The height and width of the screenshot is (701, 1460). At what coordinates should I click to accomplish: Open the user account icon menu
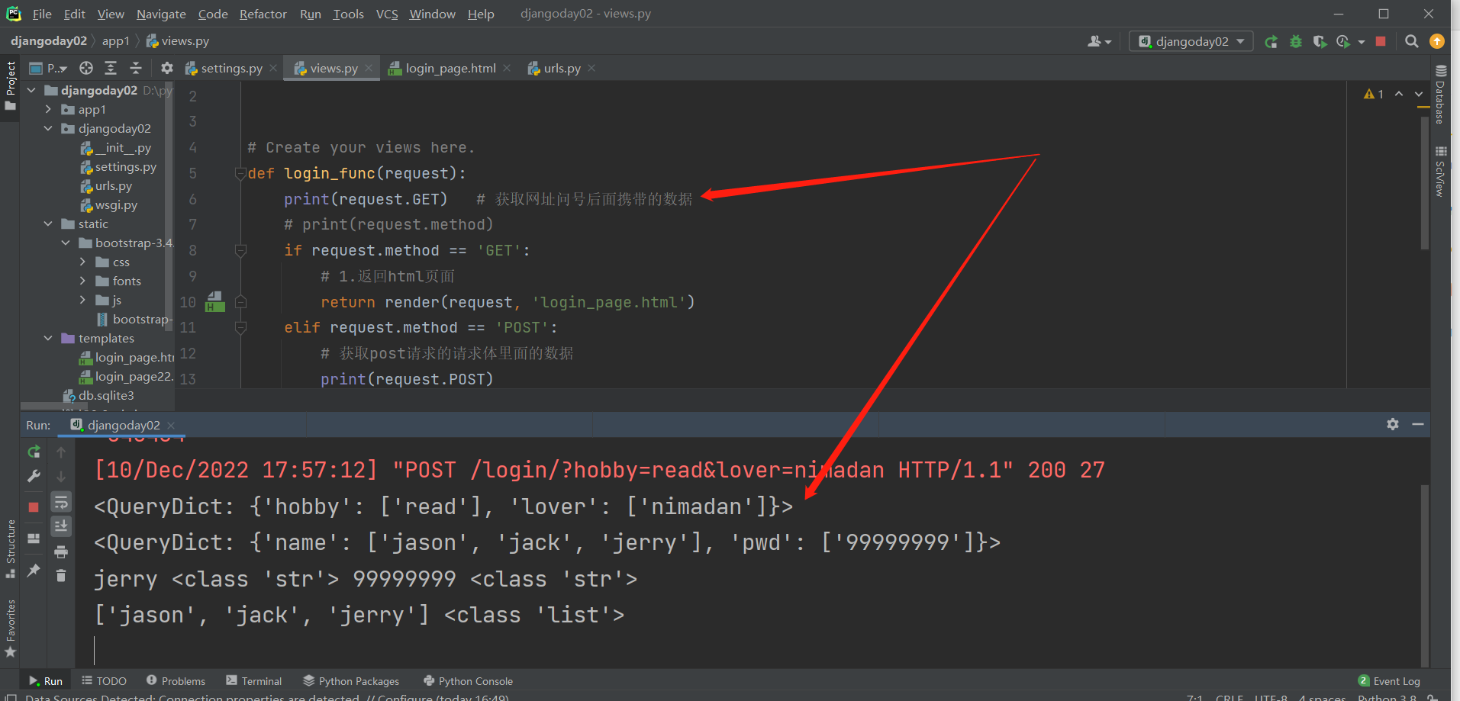[1099, 41]
